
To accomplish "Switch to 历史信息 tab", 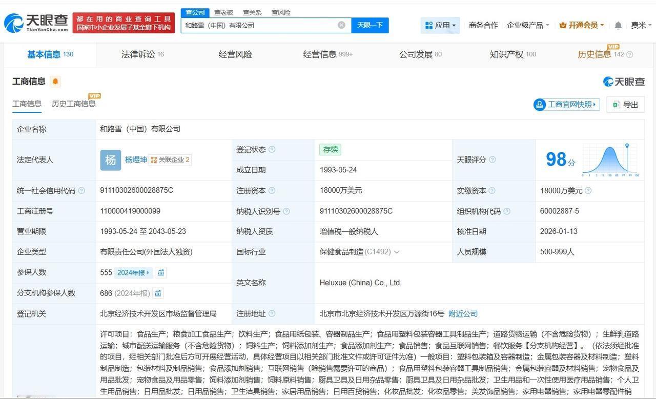I will [x=601, y=54].
